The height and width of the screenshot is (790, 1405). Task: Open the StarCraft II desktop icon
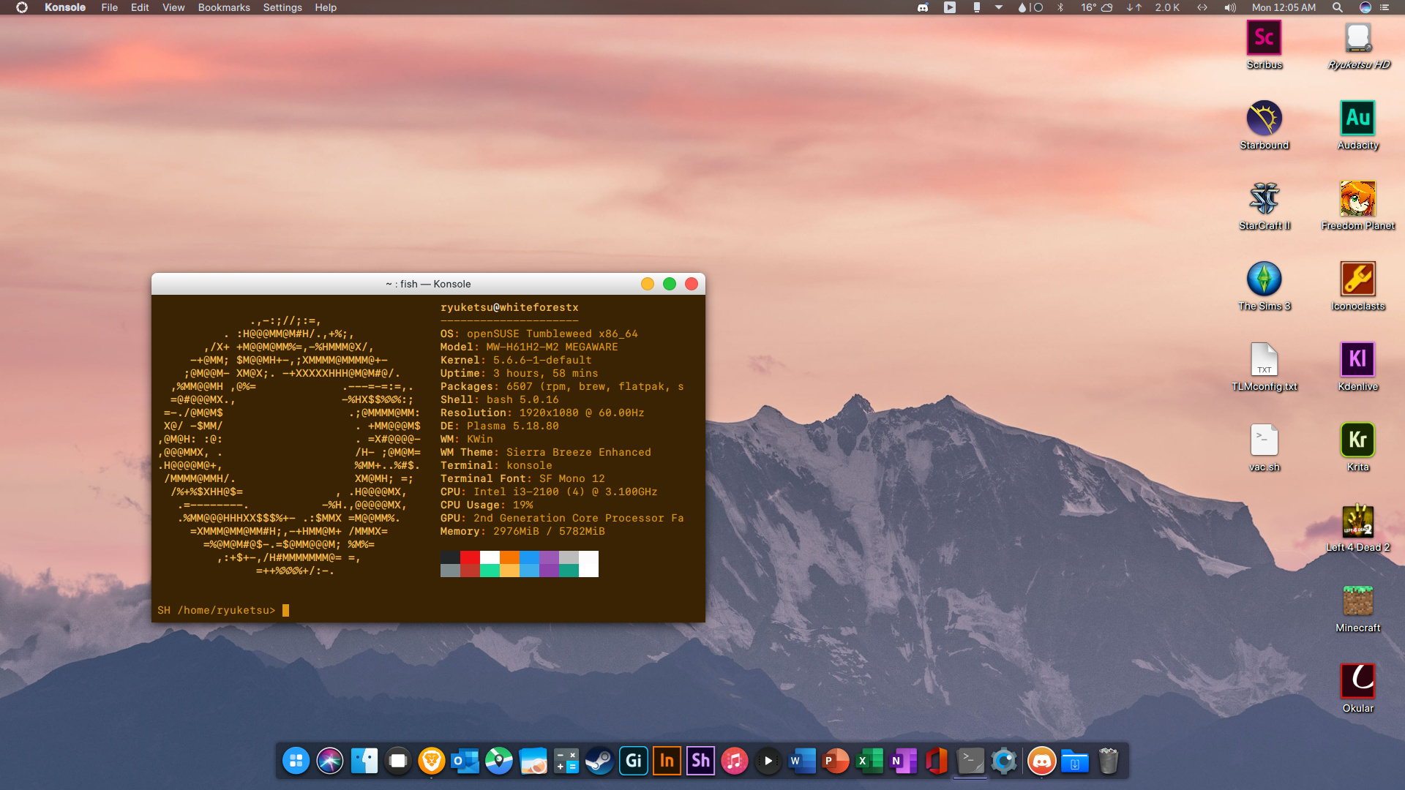click(x=1264, y=199)
